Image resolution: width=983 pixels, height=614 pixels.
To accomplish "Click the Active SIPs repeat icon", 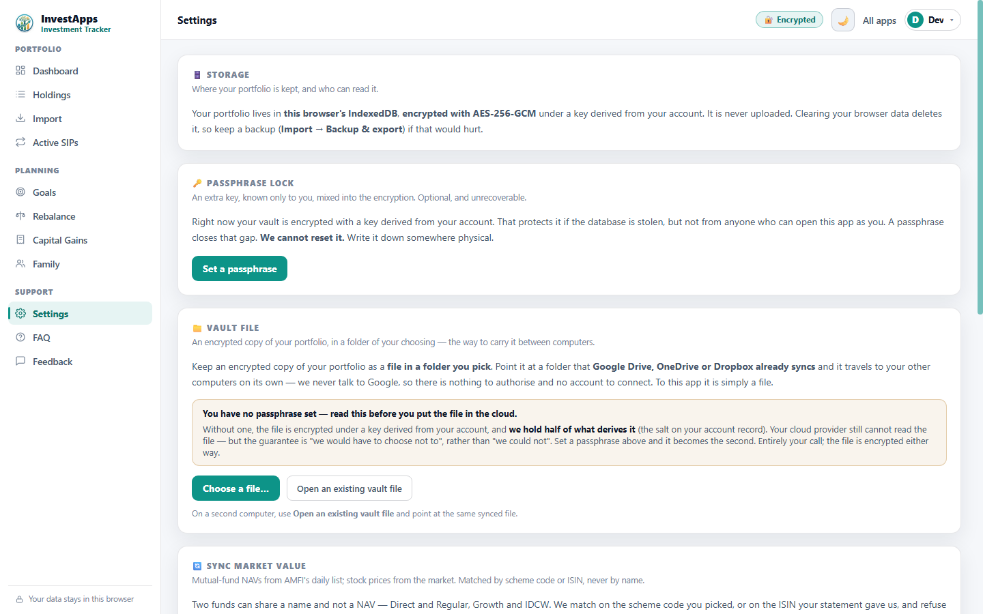I will 20,142.
